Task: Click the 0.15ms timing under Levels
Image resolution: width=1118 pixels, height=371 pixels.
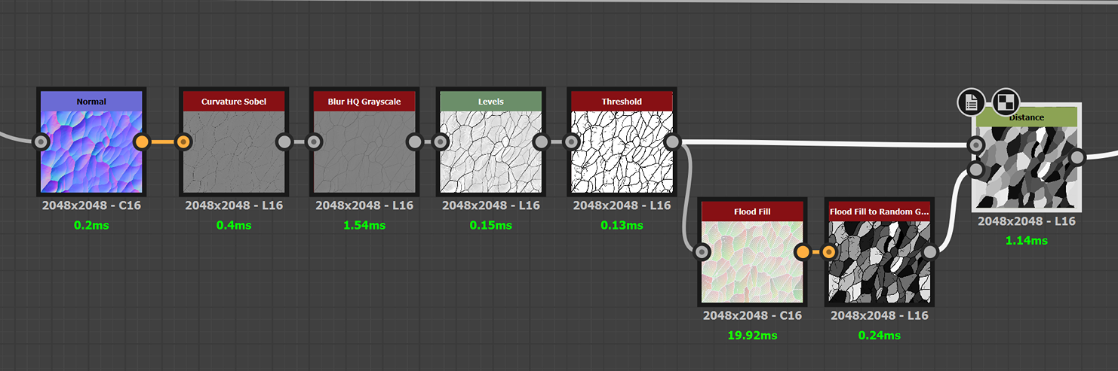Action: tap(491, 225)
